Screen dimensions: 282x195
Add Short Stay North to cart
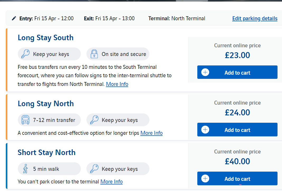pos(237,178)
